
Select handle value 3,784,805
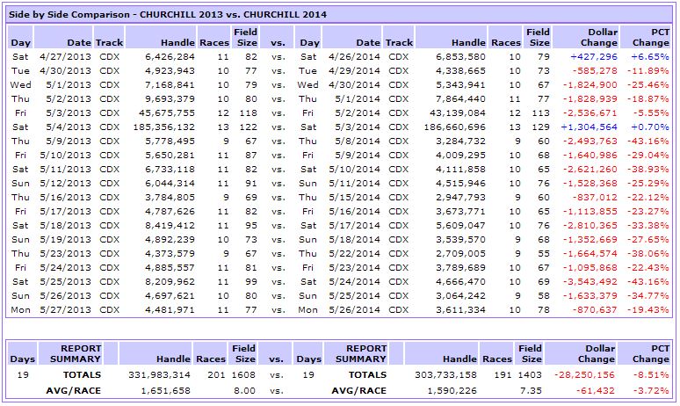pos(170,198)
